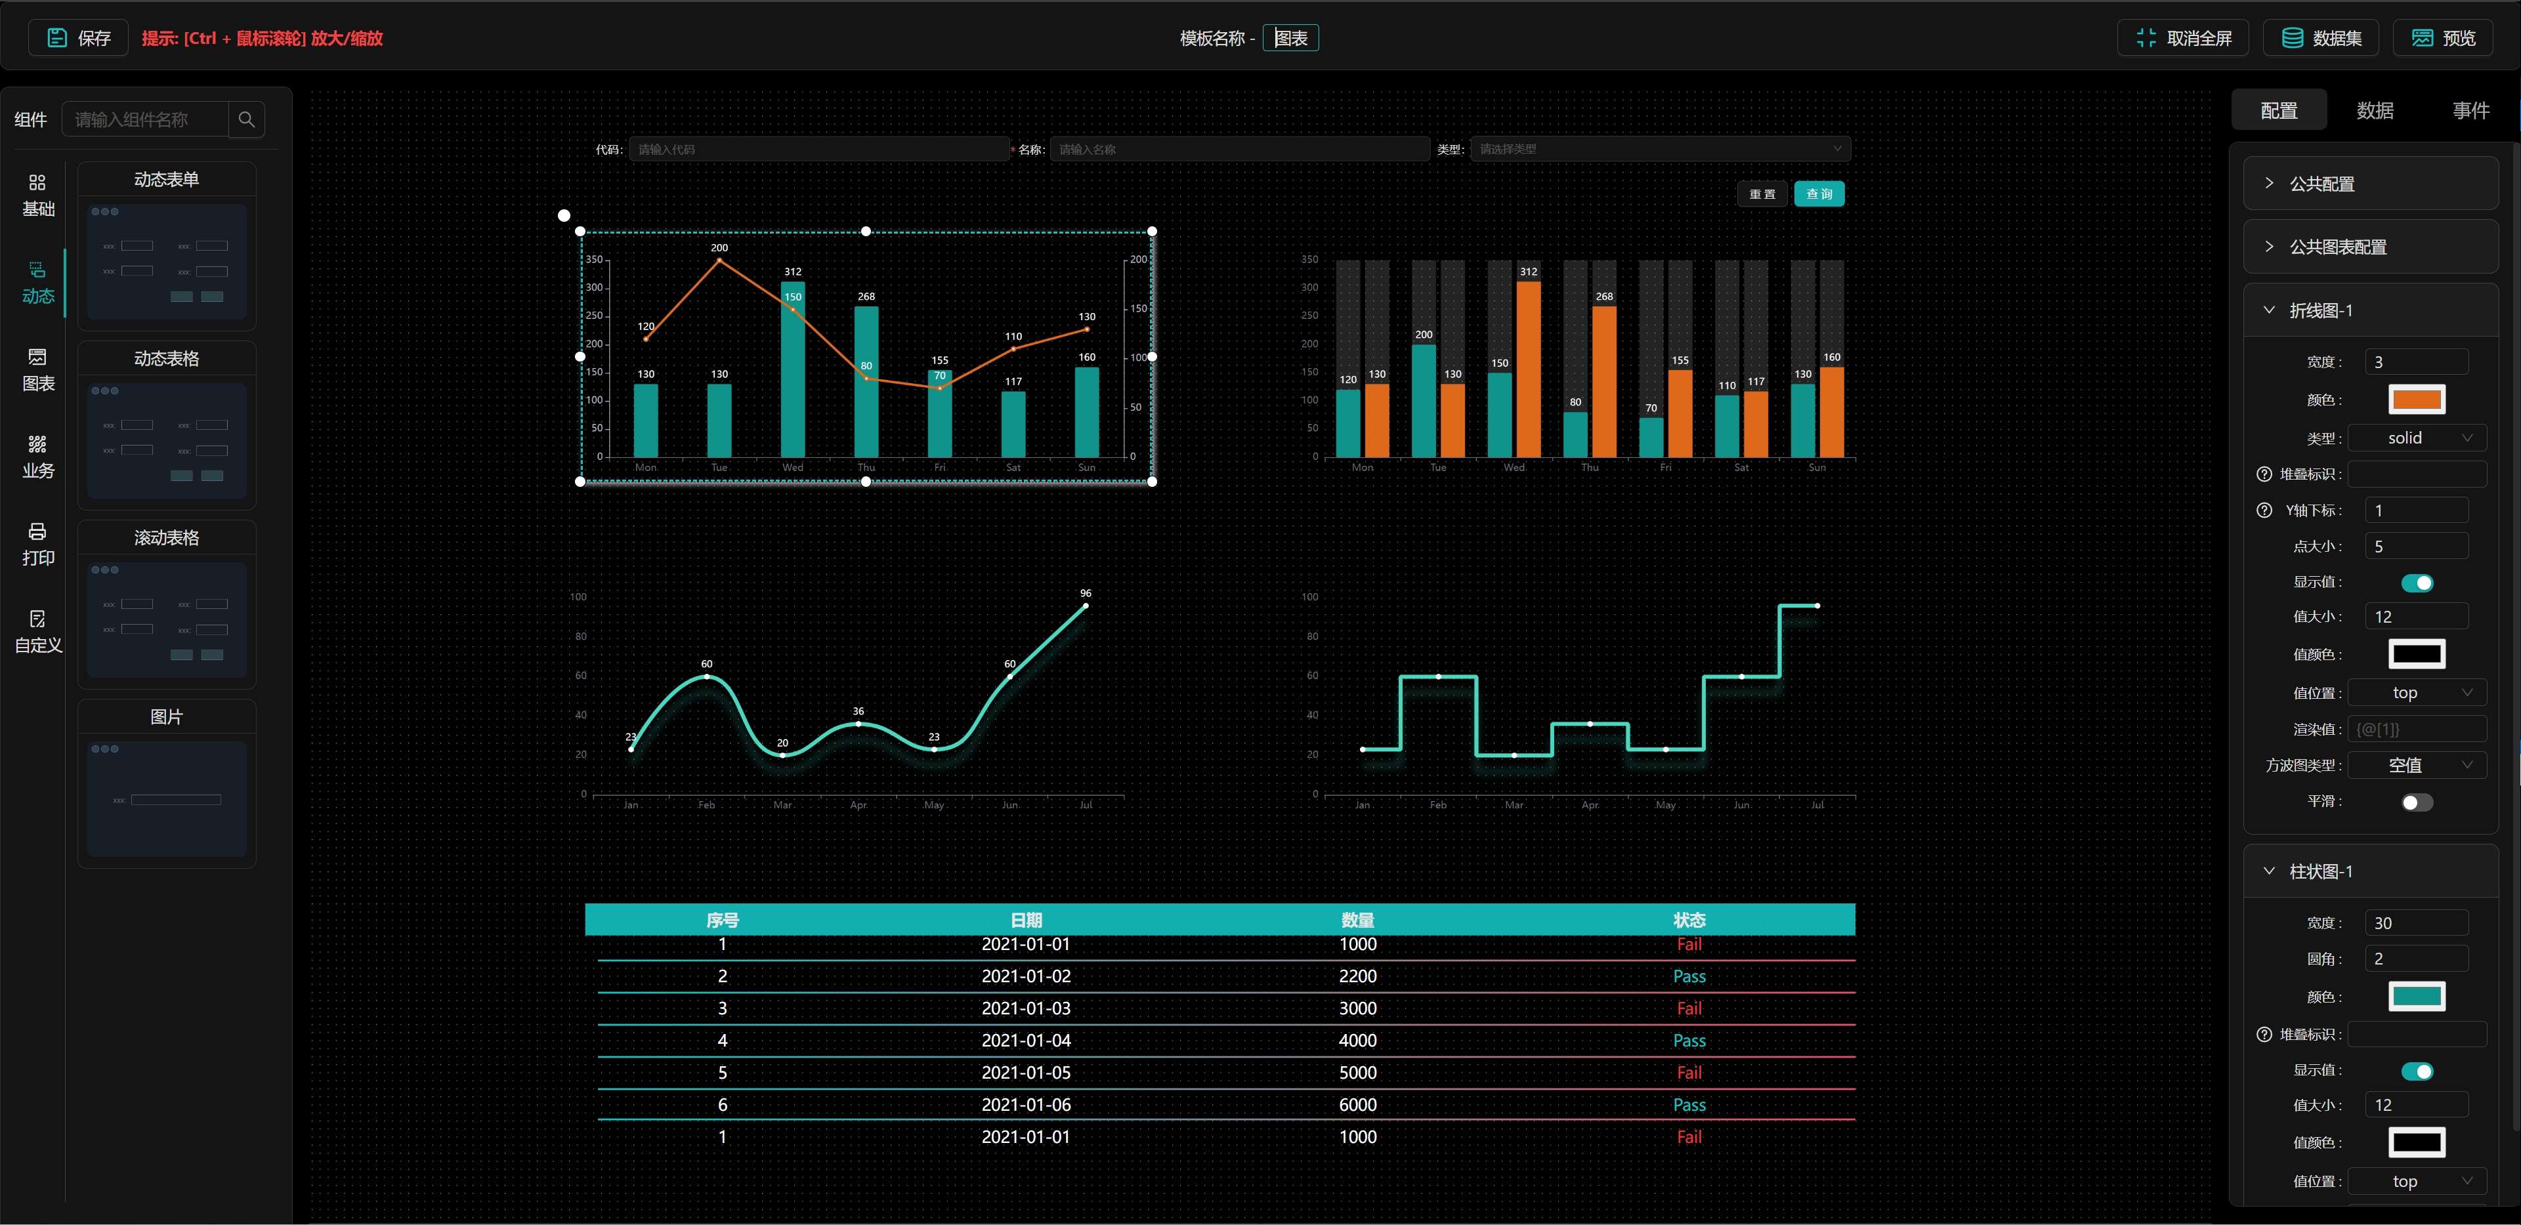Image resolution: width=2521 pixels, height=1225 pixels.
Task: Open the 方波图类型 dropdown
Action: pos(2416,765)
